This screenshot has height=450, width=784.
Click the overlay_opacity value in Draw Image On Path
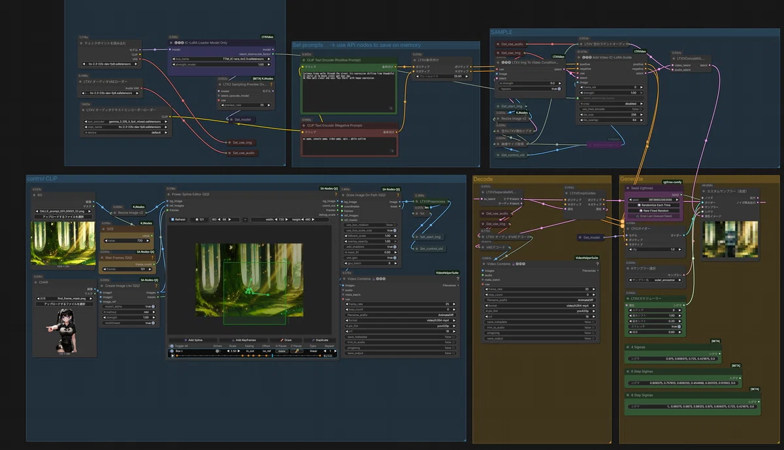[x=370, y=241]
